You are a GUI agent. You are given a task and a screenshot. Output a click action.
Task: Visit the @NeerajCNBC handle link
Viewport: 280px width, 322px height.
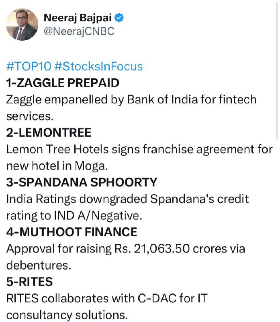pyautogui.click(x=79, y=31)
